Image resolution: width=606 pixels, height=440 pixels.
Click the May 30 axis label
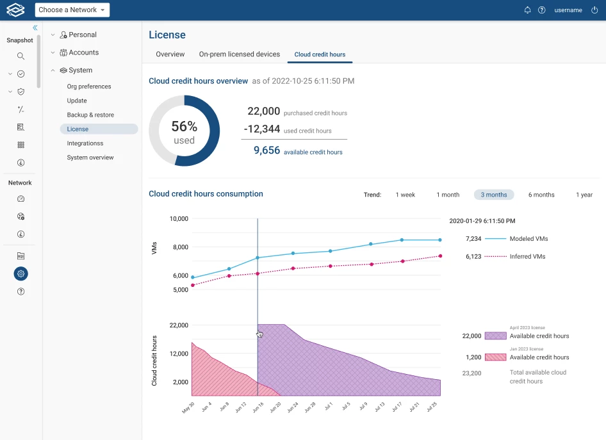click(188, 407)
